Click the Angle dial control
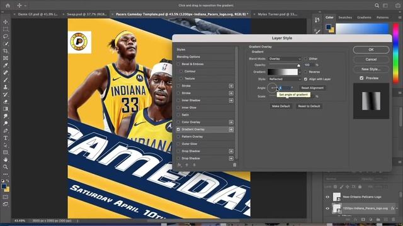 coord(272,88)
